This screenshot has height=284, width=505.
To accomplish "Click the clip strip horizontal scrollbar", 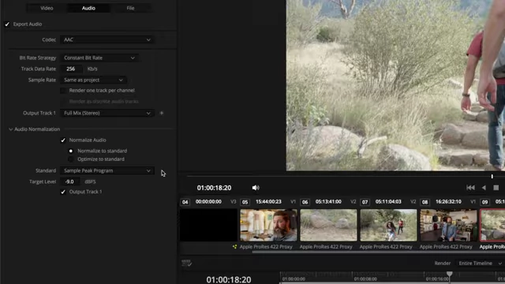I will coord(379,252).
